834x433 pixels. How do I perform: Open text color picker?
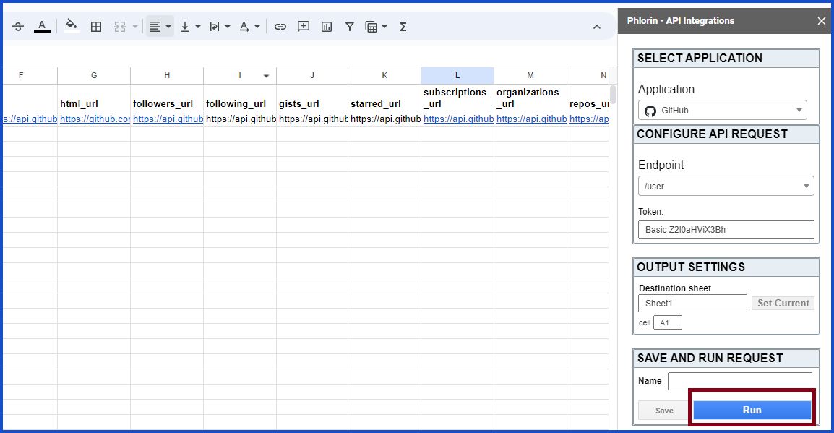coord(42,27)
